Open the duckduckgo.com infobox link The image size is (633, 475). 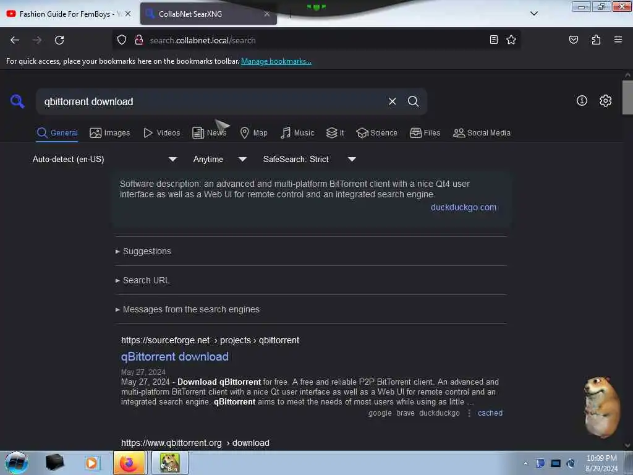click(464, 207)
